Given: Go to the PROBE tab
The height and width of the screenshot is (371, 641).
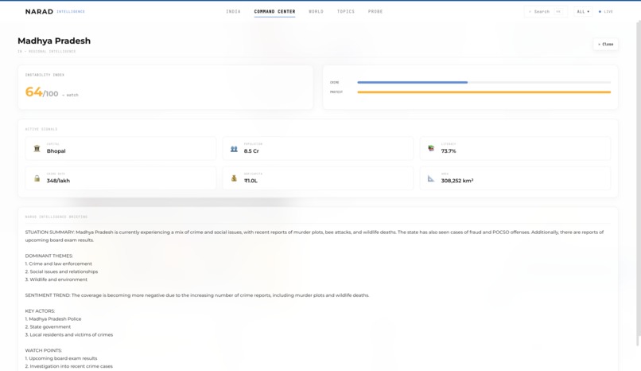Looking at the screenshot, I should click(375, 11).
